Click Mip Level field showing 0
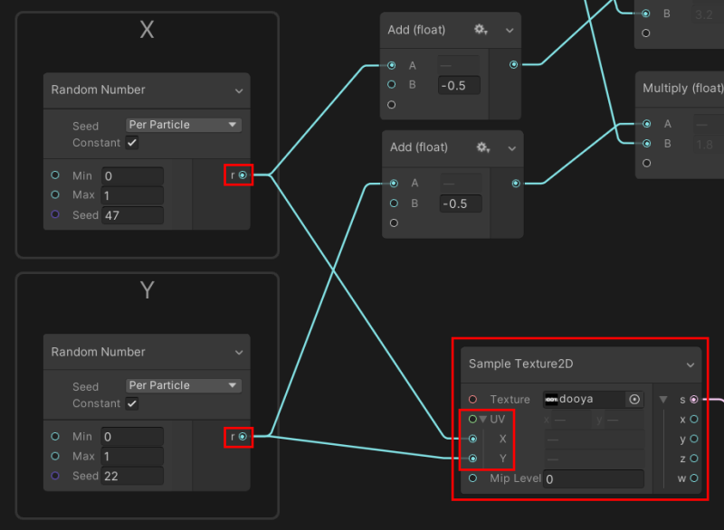Viewport: 724px width, 530px height. point(594,478)
